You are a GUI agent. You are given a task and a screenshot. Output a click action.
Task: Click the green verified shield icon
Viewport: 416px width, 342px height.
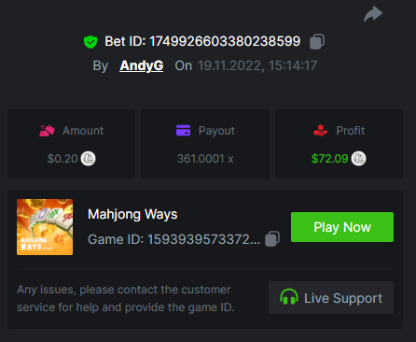(90, 42)
